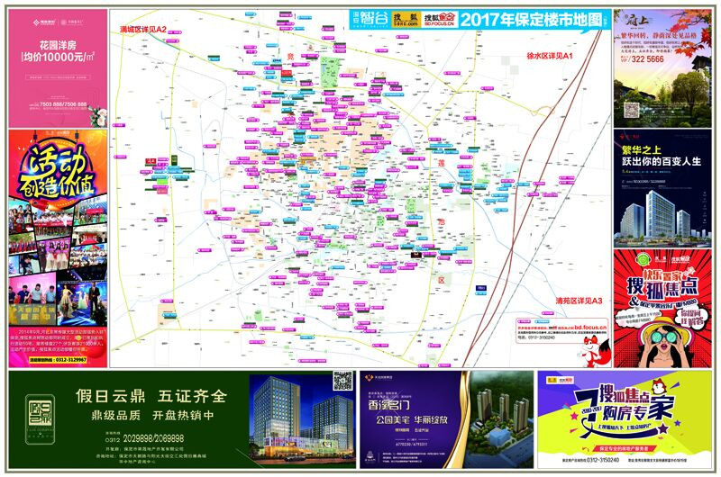Viewport: 721px width, 477px height.
Task: Click 0312-3150240 phone in map legend
Action: [x=540, y=337]
